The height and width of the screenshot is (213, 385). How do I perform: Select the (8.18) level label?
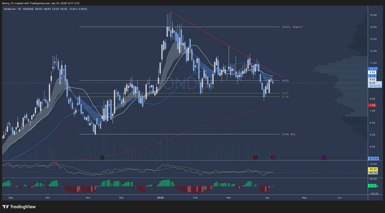[286, 97]
